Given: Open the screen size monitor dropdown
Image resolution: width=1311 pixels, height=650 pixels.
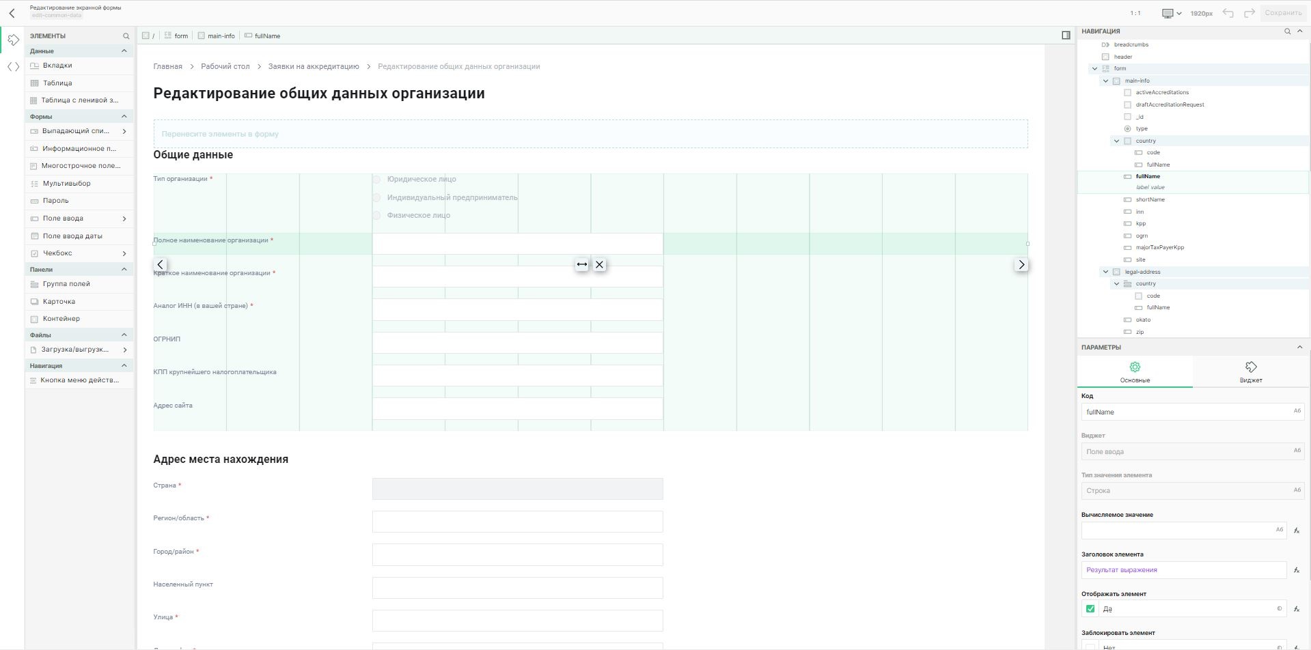Looking at the screenshot, I should 1172,14.
